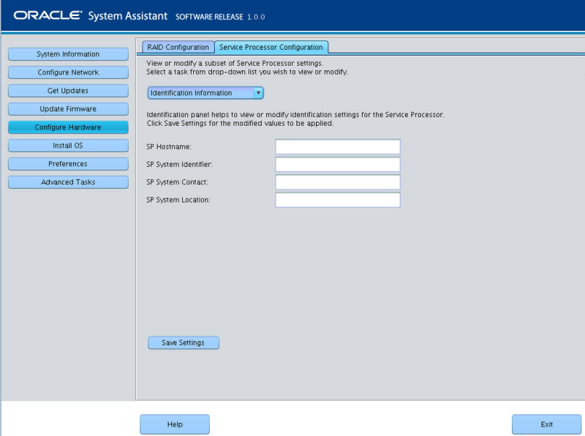This screenshot has height=436, width=585.
Task: Click the 'SOFTWARE RELEASE 1.0.0' header text
Action: click(220, 17)
